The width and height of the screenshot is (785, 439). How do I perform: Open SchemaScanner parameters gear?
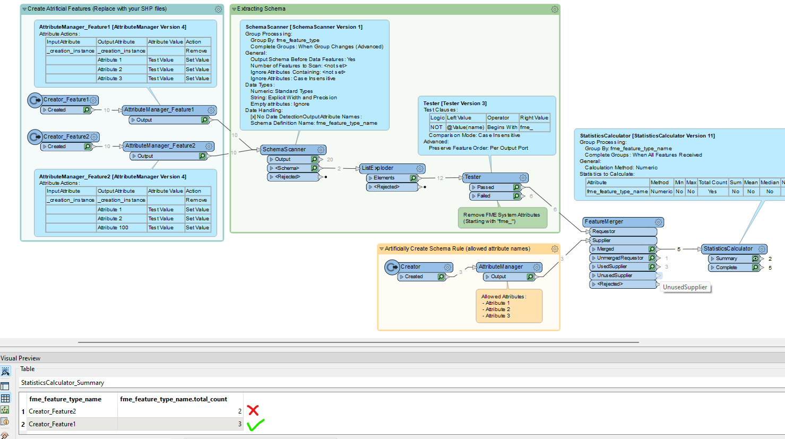point(321,150)
